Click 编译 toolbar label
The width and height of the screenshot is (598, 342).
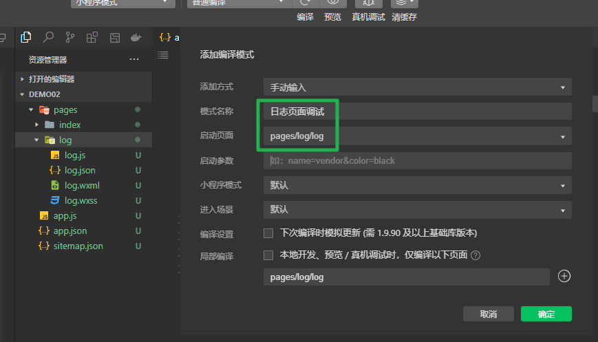[305, 17]
